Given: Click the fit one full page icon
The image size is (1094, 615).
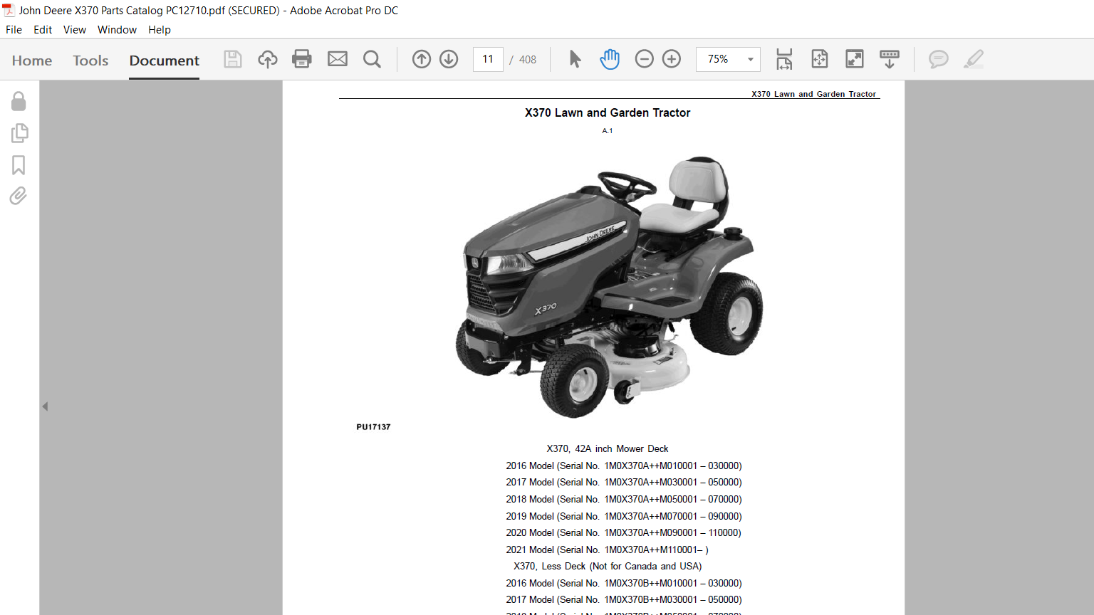Looking at the screenshot, I should click(820, 59).
